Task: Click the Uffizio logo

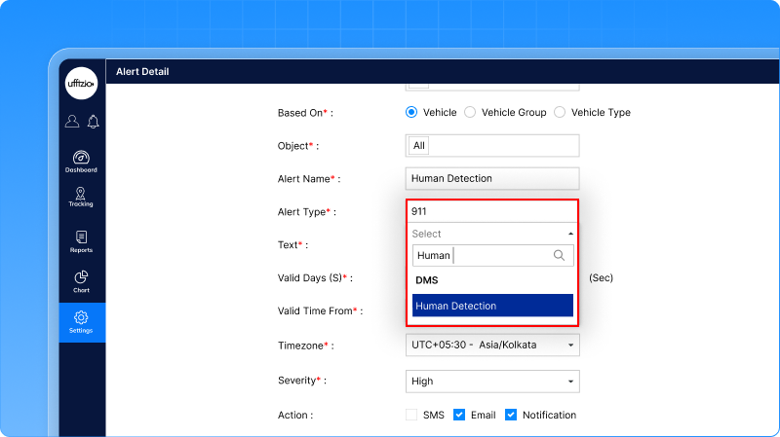Action: [x=82, y=85]
